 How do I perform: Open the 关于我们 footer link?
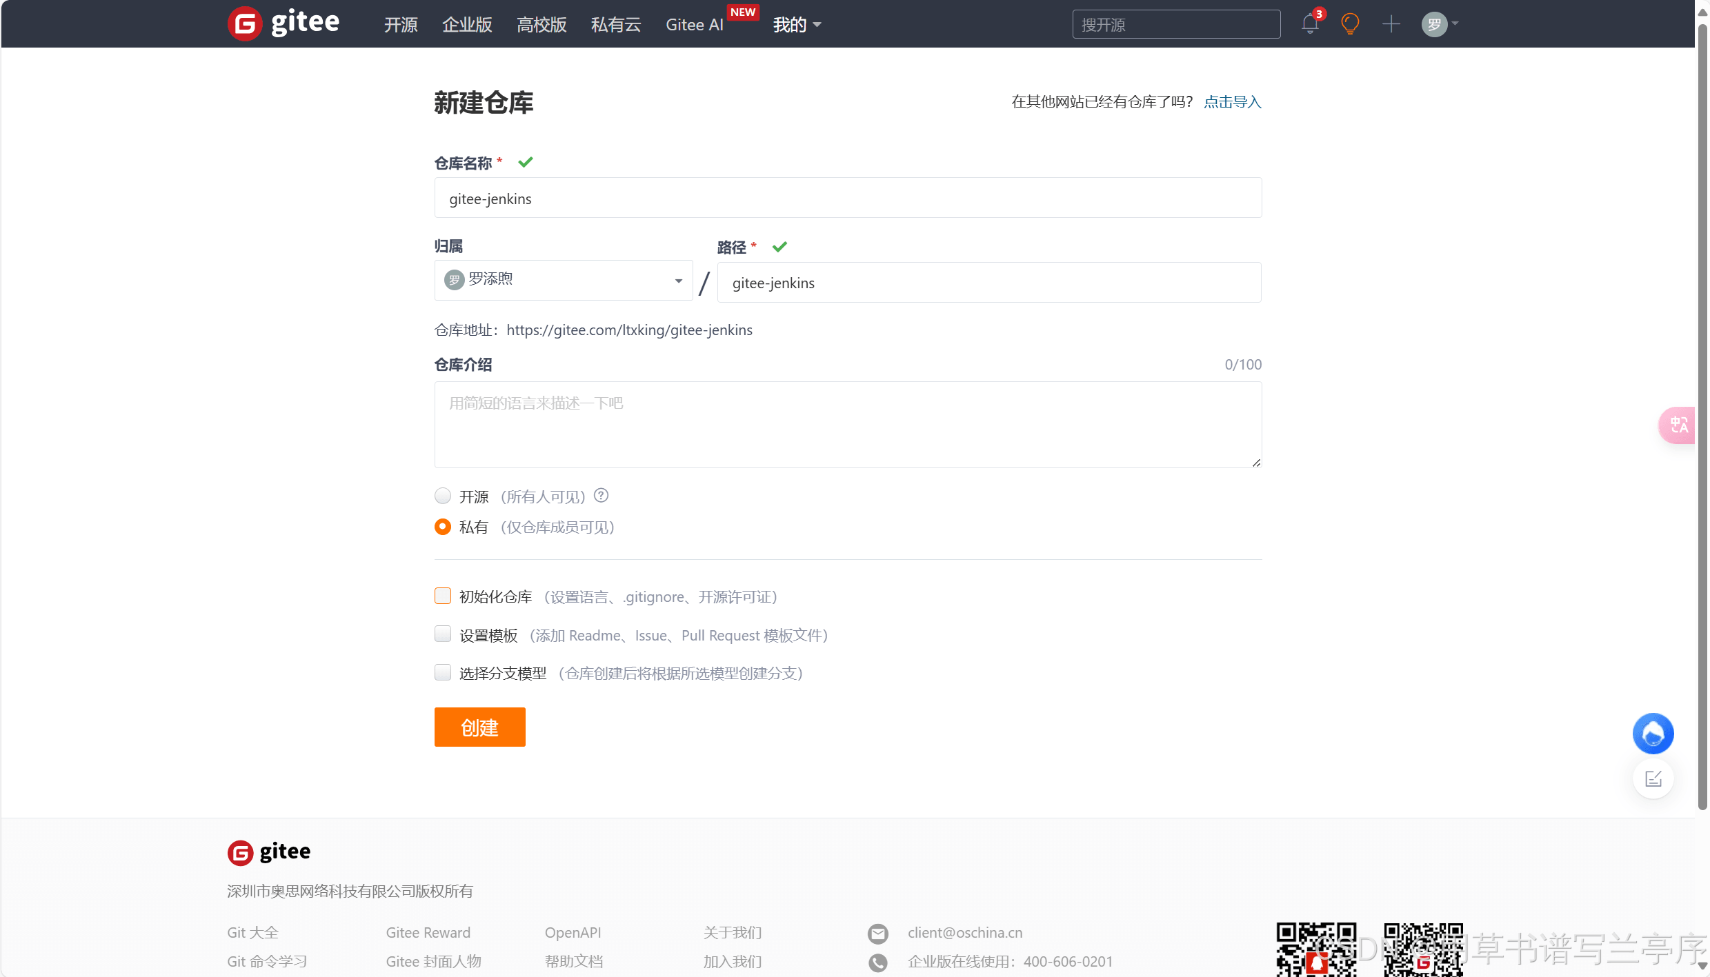point(733,933)
